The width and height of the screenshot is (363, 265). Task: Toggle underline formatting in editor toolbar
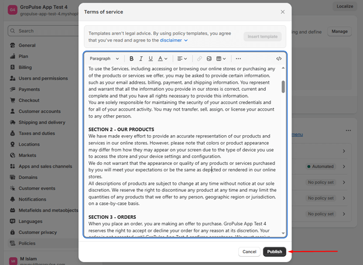(150, 58)
